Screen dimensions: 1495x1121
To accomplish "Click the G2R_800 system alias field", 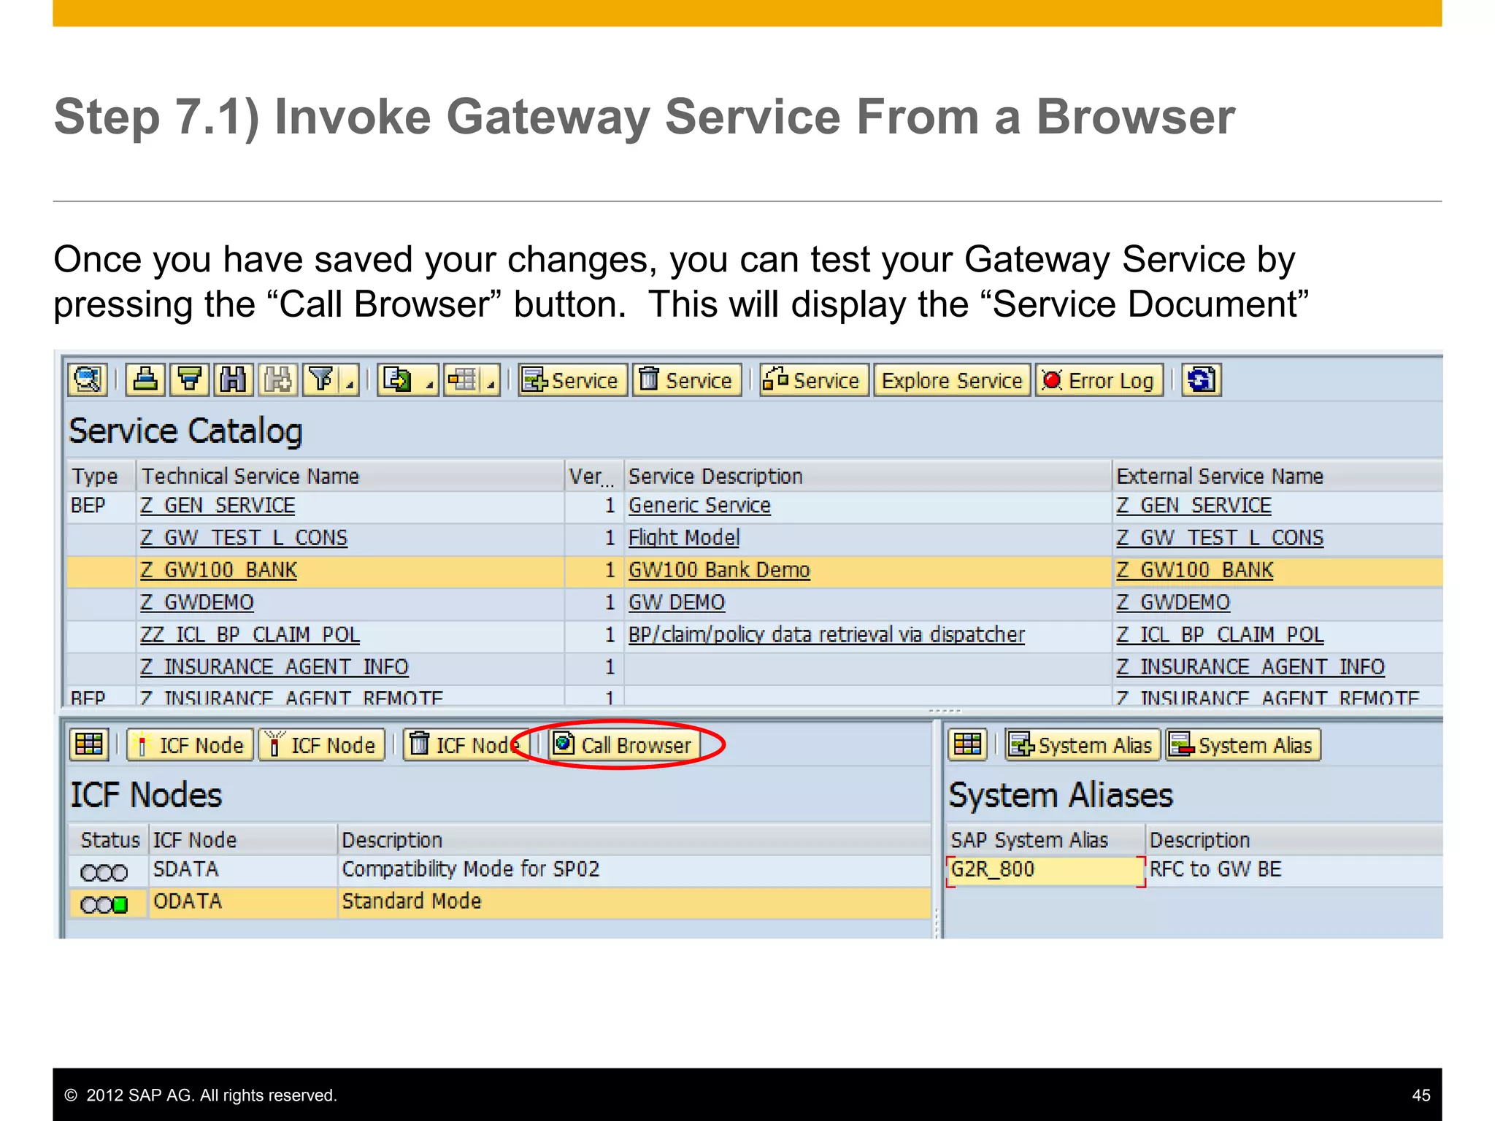I will point(1045,870).
